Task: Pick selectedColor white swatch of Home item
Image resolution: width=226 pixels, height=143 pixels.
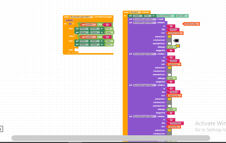Action: pos(169,44)
